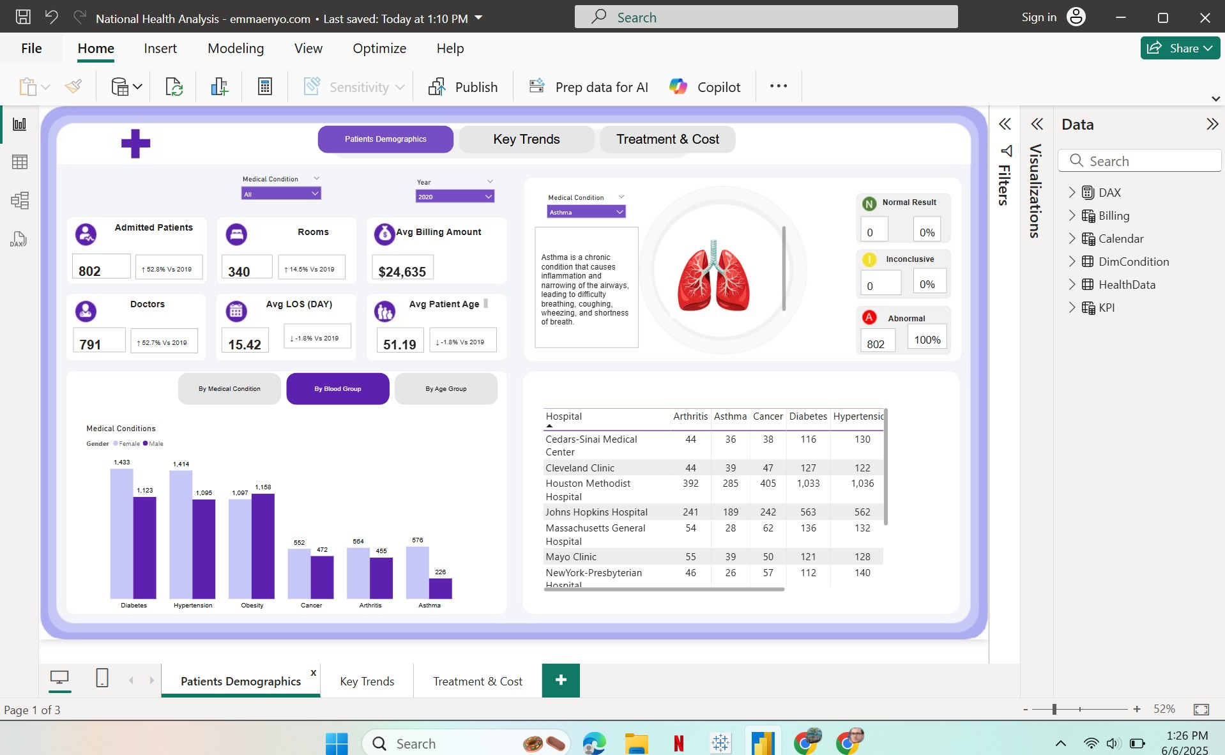Open the Help ribbon tab
The image size is (1225, 755).
[450, 49]
